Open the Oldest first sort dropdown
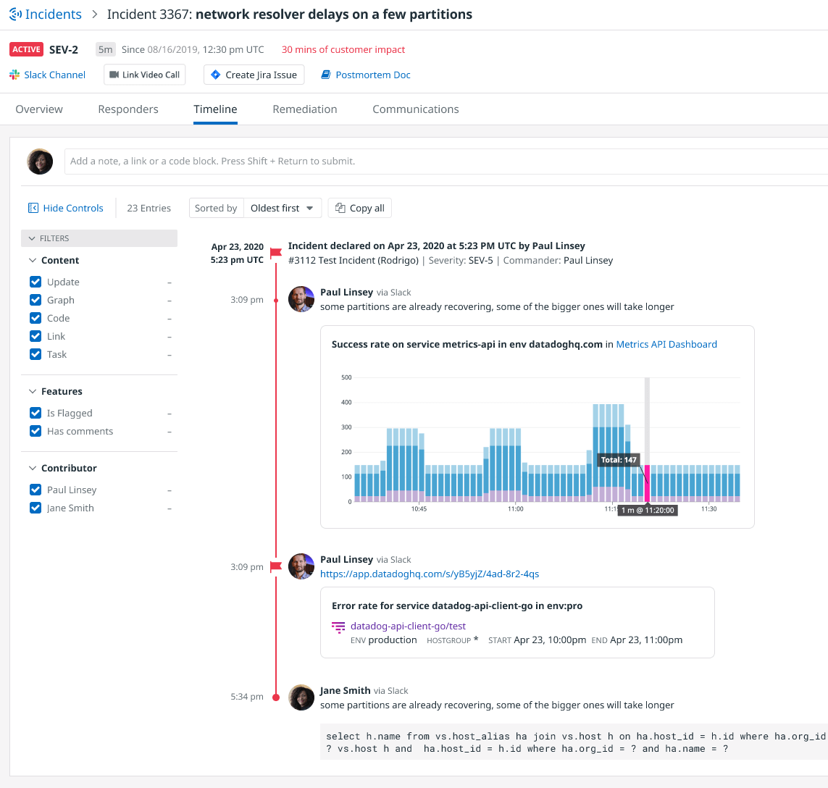The height and width of the screenshot is (788, 828). tap(283, 207)
